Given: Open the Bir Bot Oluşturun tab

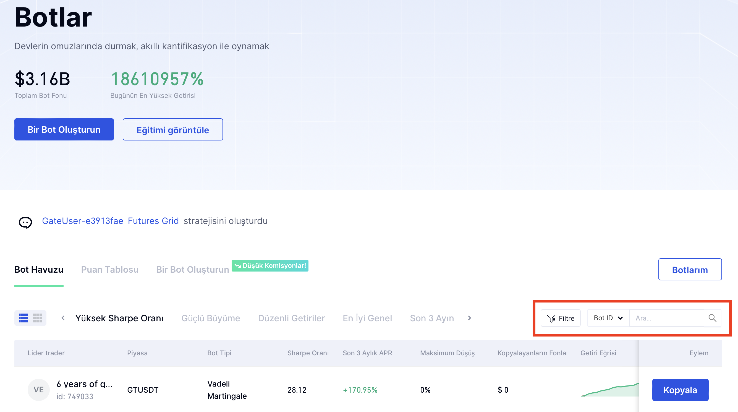Looking at the screenshot, I should (x=193, y=270).
